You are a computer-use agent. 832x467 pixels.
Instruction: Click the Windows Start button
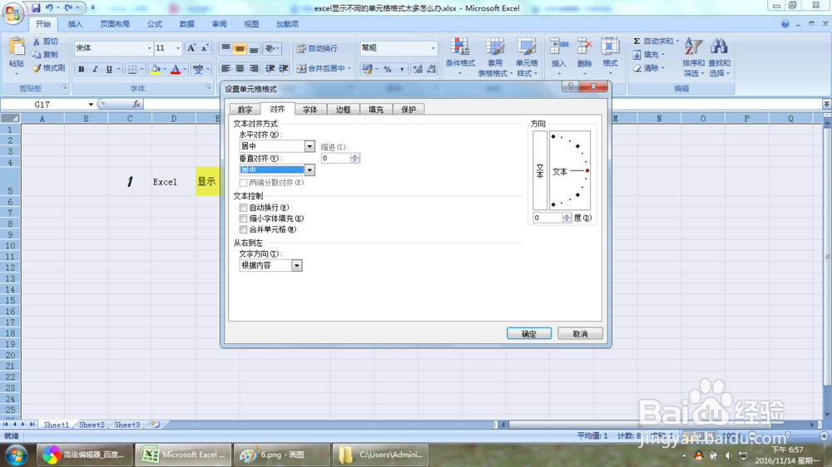(x=15, y=455)
